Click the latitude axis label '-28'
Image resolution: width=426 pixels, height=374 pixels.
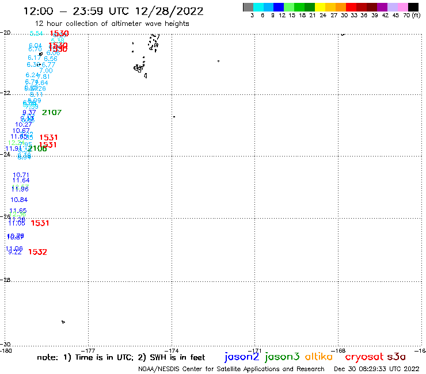pyautogui.click(x=5, y=280)
